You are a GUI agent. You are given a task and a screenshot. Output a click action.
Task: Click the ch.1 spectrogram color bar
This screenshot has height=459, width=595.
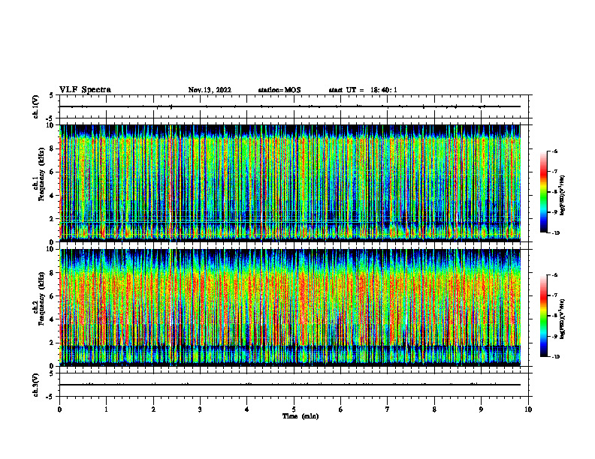544,192
